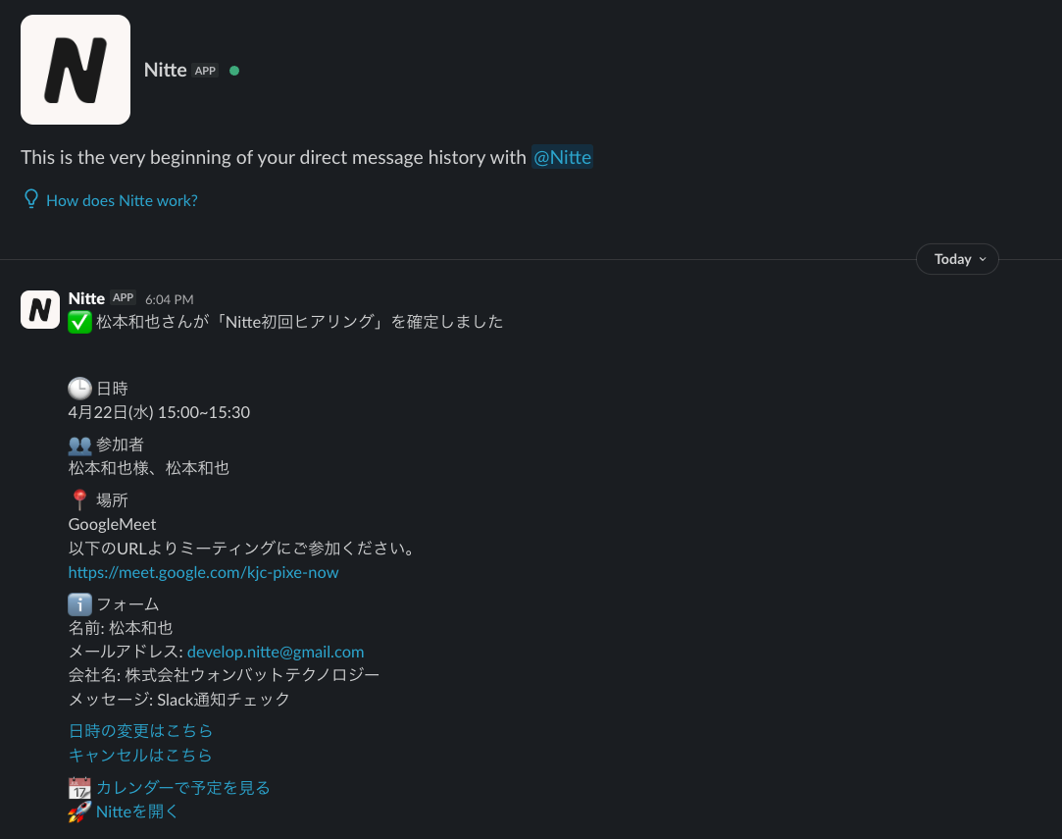Click キャンセルはこちら link

140,755
